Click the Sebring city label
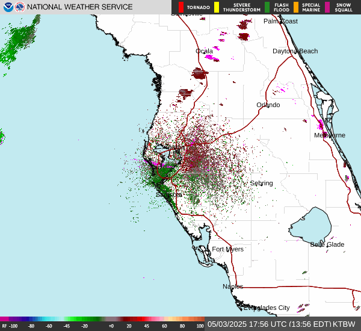Image resolution: width=361 pixels, height=331 pixels. [261, 183]
